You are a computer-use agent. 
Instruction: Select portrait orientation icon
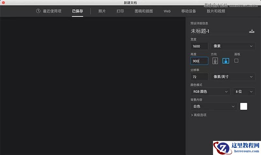click(x=215, y=61)
